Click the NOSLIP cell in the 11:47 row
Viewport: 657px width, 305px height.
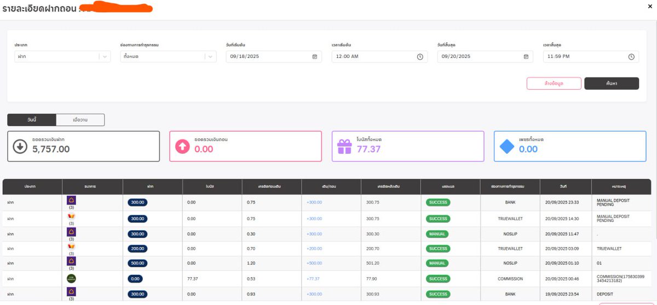pyautogui.click(x=510, y=233)
